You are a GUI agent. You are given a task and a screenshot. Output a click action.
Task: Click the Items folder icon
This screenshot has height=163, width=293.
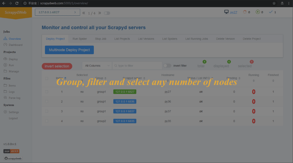5,85
